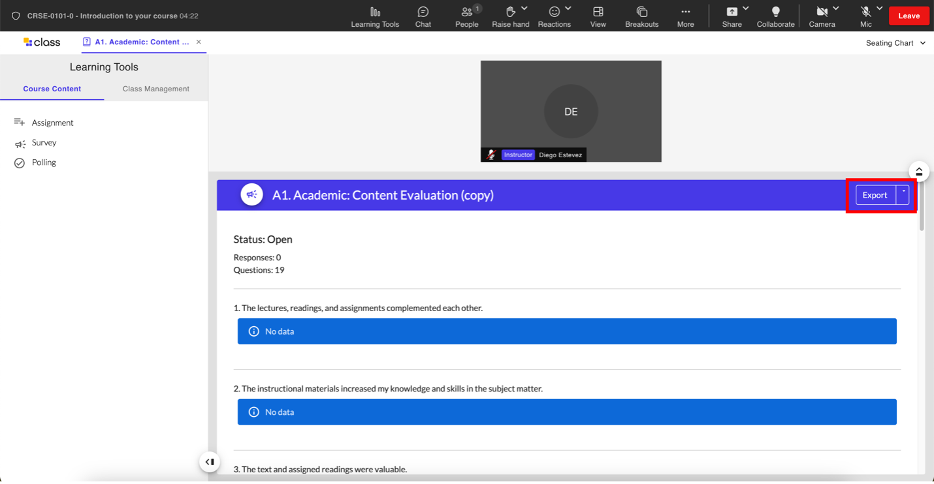Open the Export dropdown arrow
The width and height of the screenshot is (934, 484).
(x=903, y=194)
